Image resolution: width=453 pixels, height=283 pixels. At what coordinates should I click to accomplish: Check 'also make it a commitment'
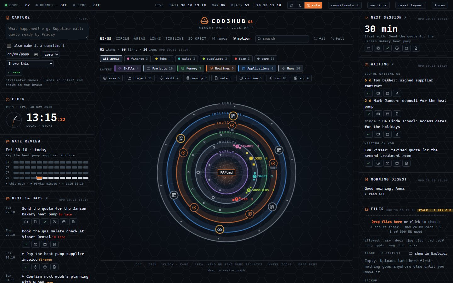(9, 46)
